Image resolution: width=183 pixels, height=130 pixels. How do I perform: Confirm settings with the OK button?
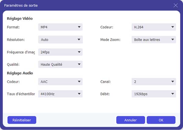tap(161, 120)
